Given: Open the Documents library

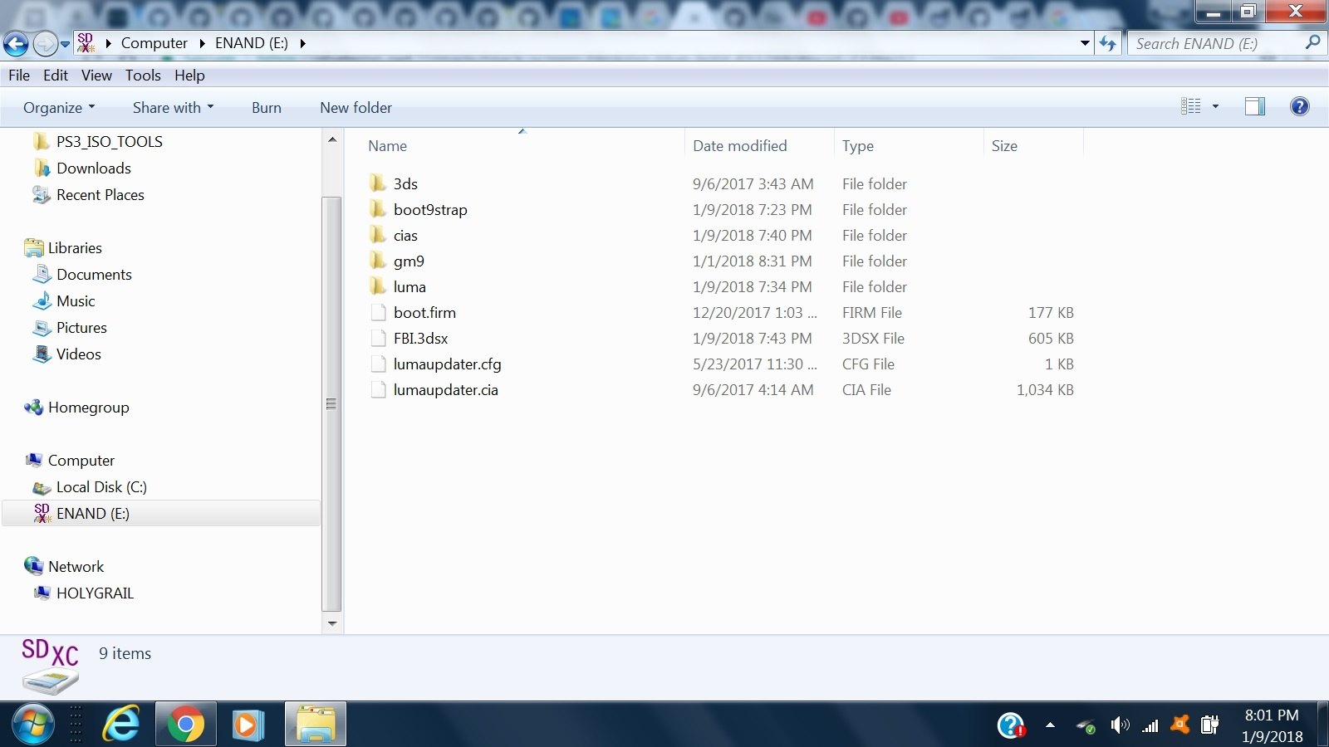Looking at the screenshot, I should click(x=94, y=275).
